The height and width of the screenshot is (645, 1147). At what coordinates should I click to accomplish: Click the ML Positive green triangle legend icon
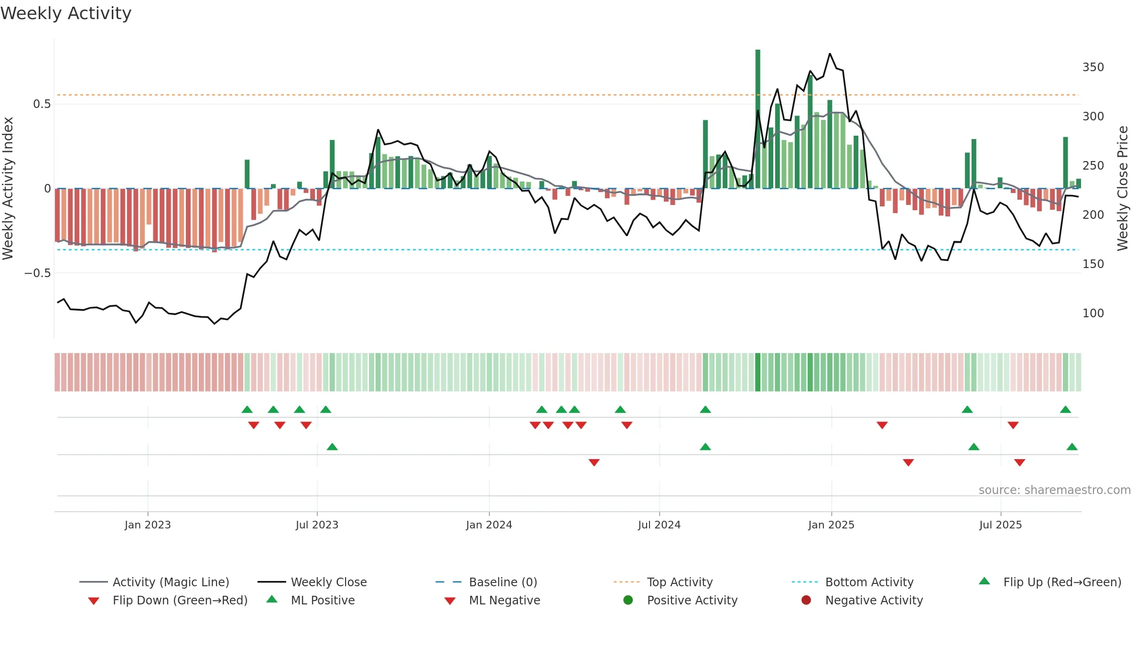pyautogui.click(x=272, y=599)
